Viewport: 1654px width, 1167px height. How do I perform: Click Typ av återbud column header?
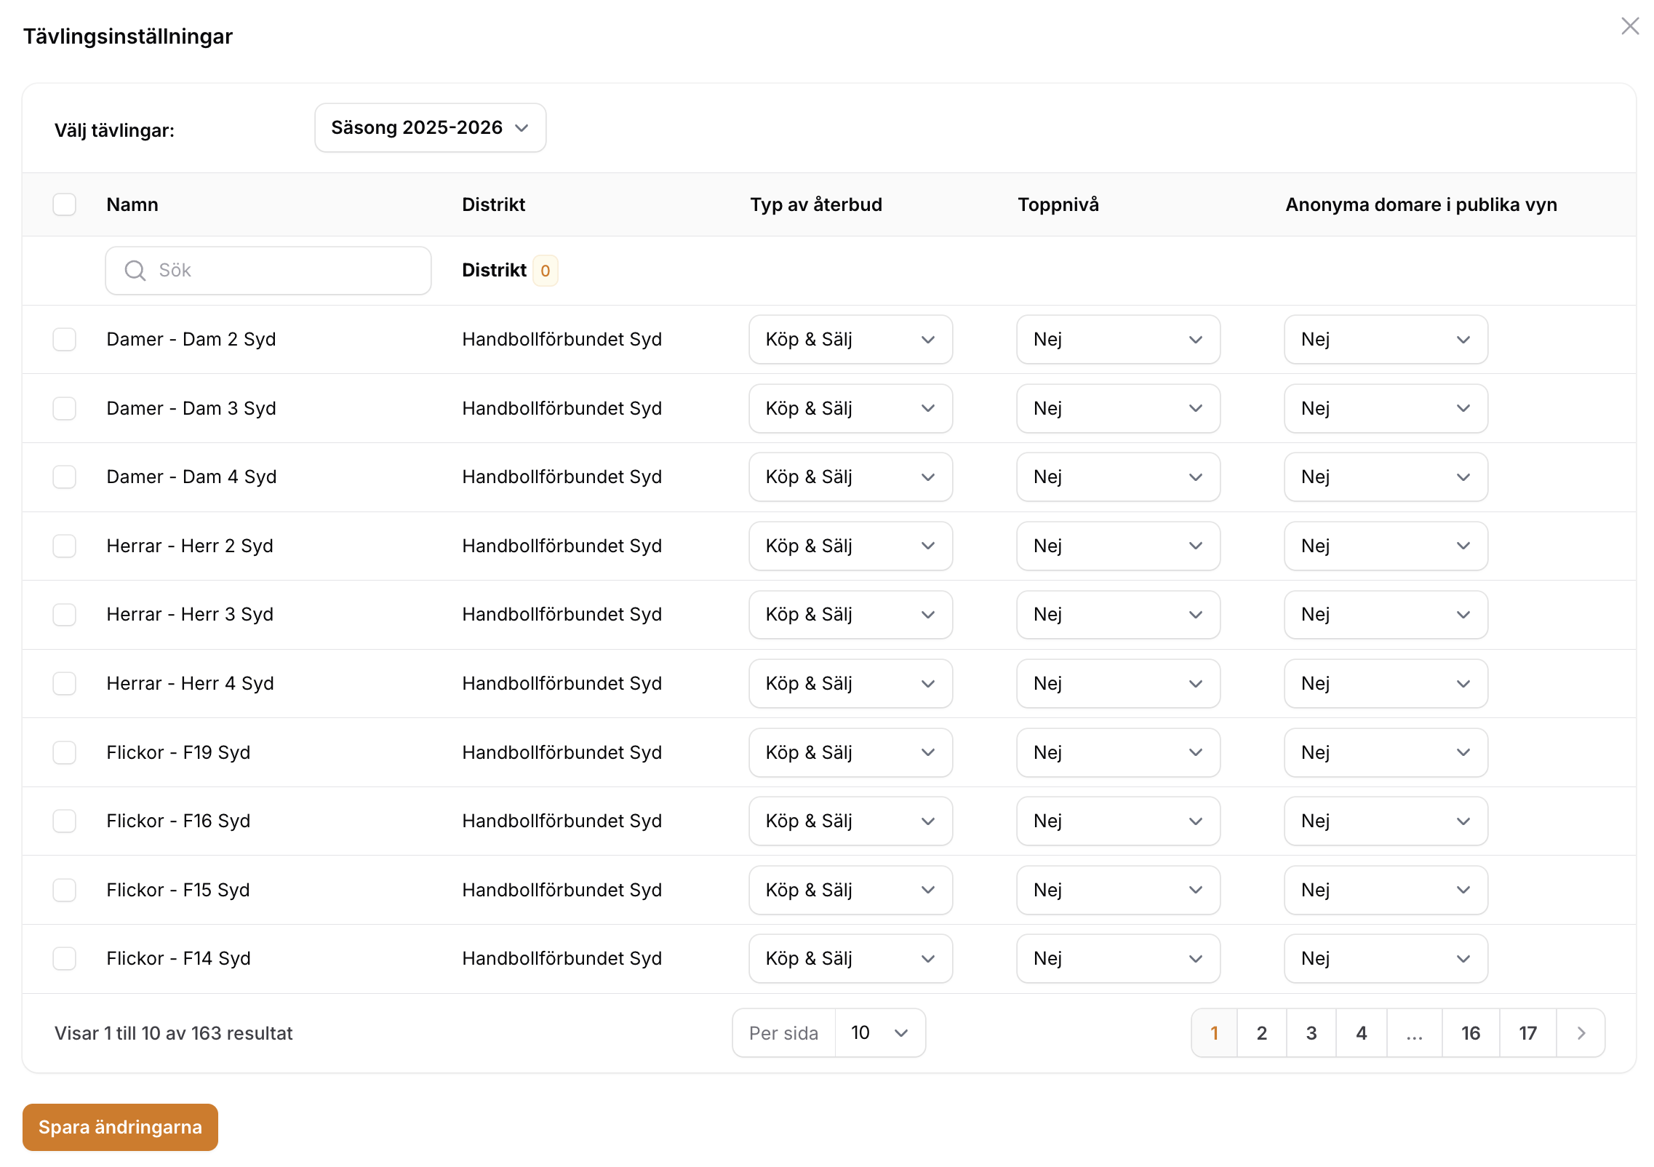point(816,204)
